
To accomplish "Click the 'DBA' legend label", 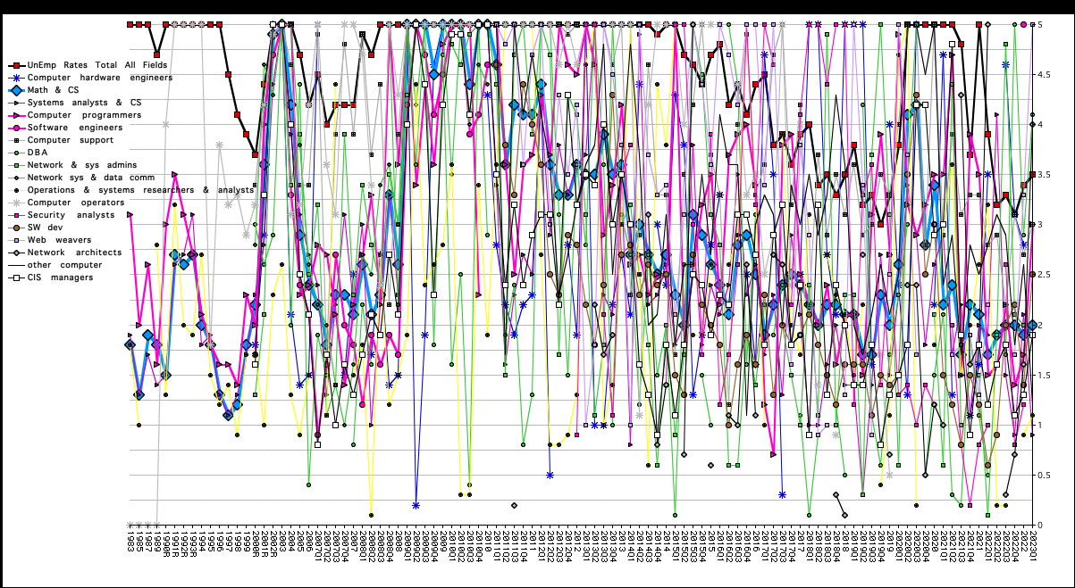I will pos(37,153).
